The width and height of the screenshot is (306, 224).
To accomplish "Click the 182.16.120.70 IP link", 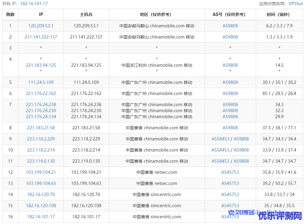I will pos(41,195).
